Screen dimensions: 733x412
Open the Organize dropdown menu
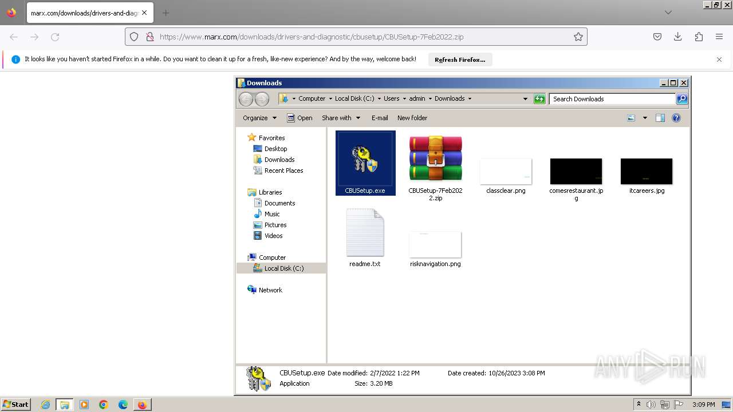click(x=259, y=118)
